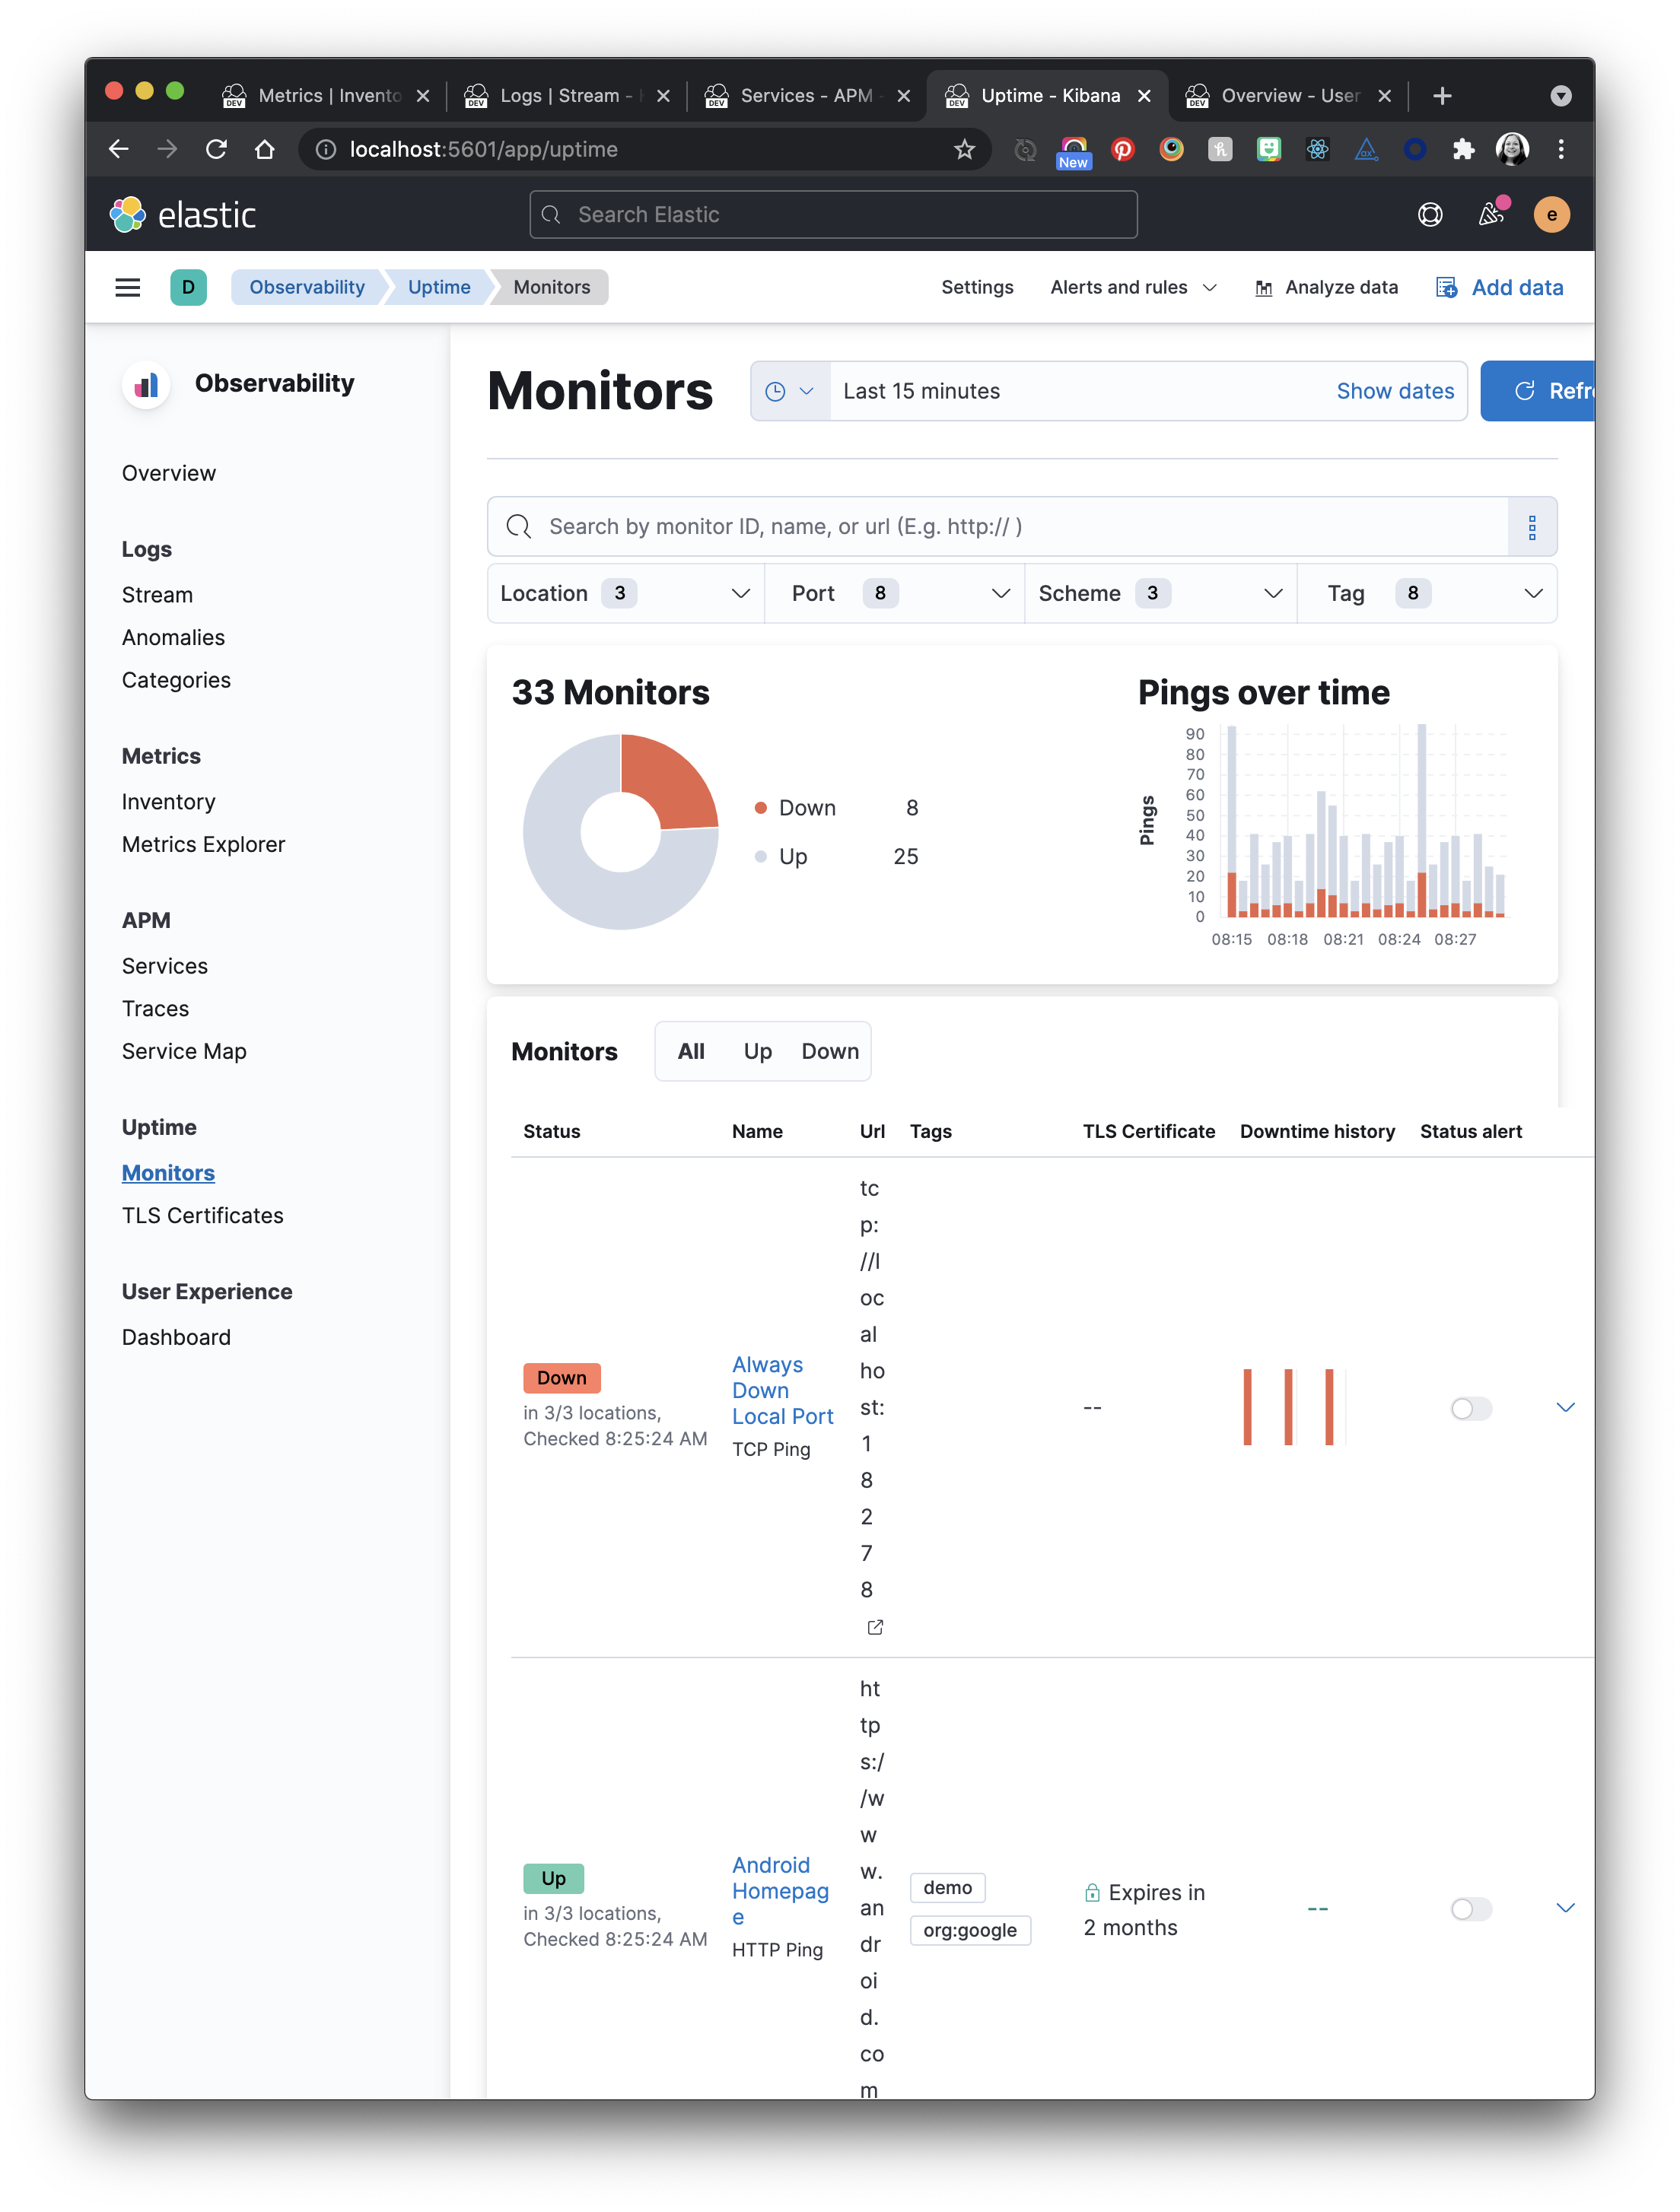1680x2212 pixels.
Task: Open external link icon for tcp://localhost URL
Action: [875, 1627]
